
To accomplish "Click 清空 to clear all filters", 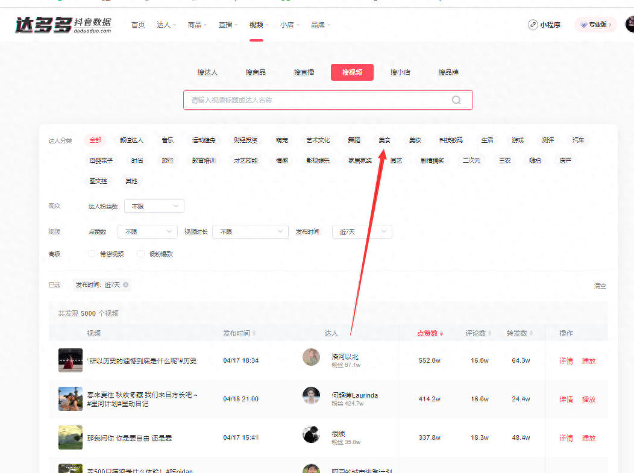I will click(x=599, y=286).
